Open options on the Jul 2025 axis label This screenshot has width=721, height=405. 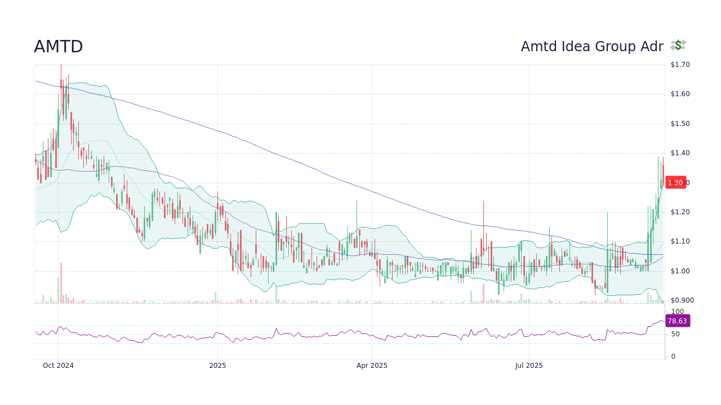click(x=529, y=365)
